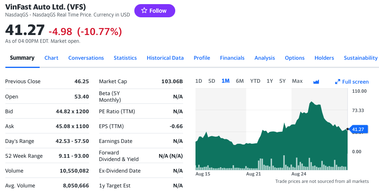Open the Options tab
379x194 pixels.
coord(295,58)
